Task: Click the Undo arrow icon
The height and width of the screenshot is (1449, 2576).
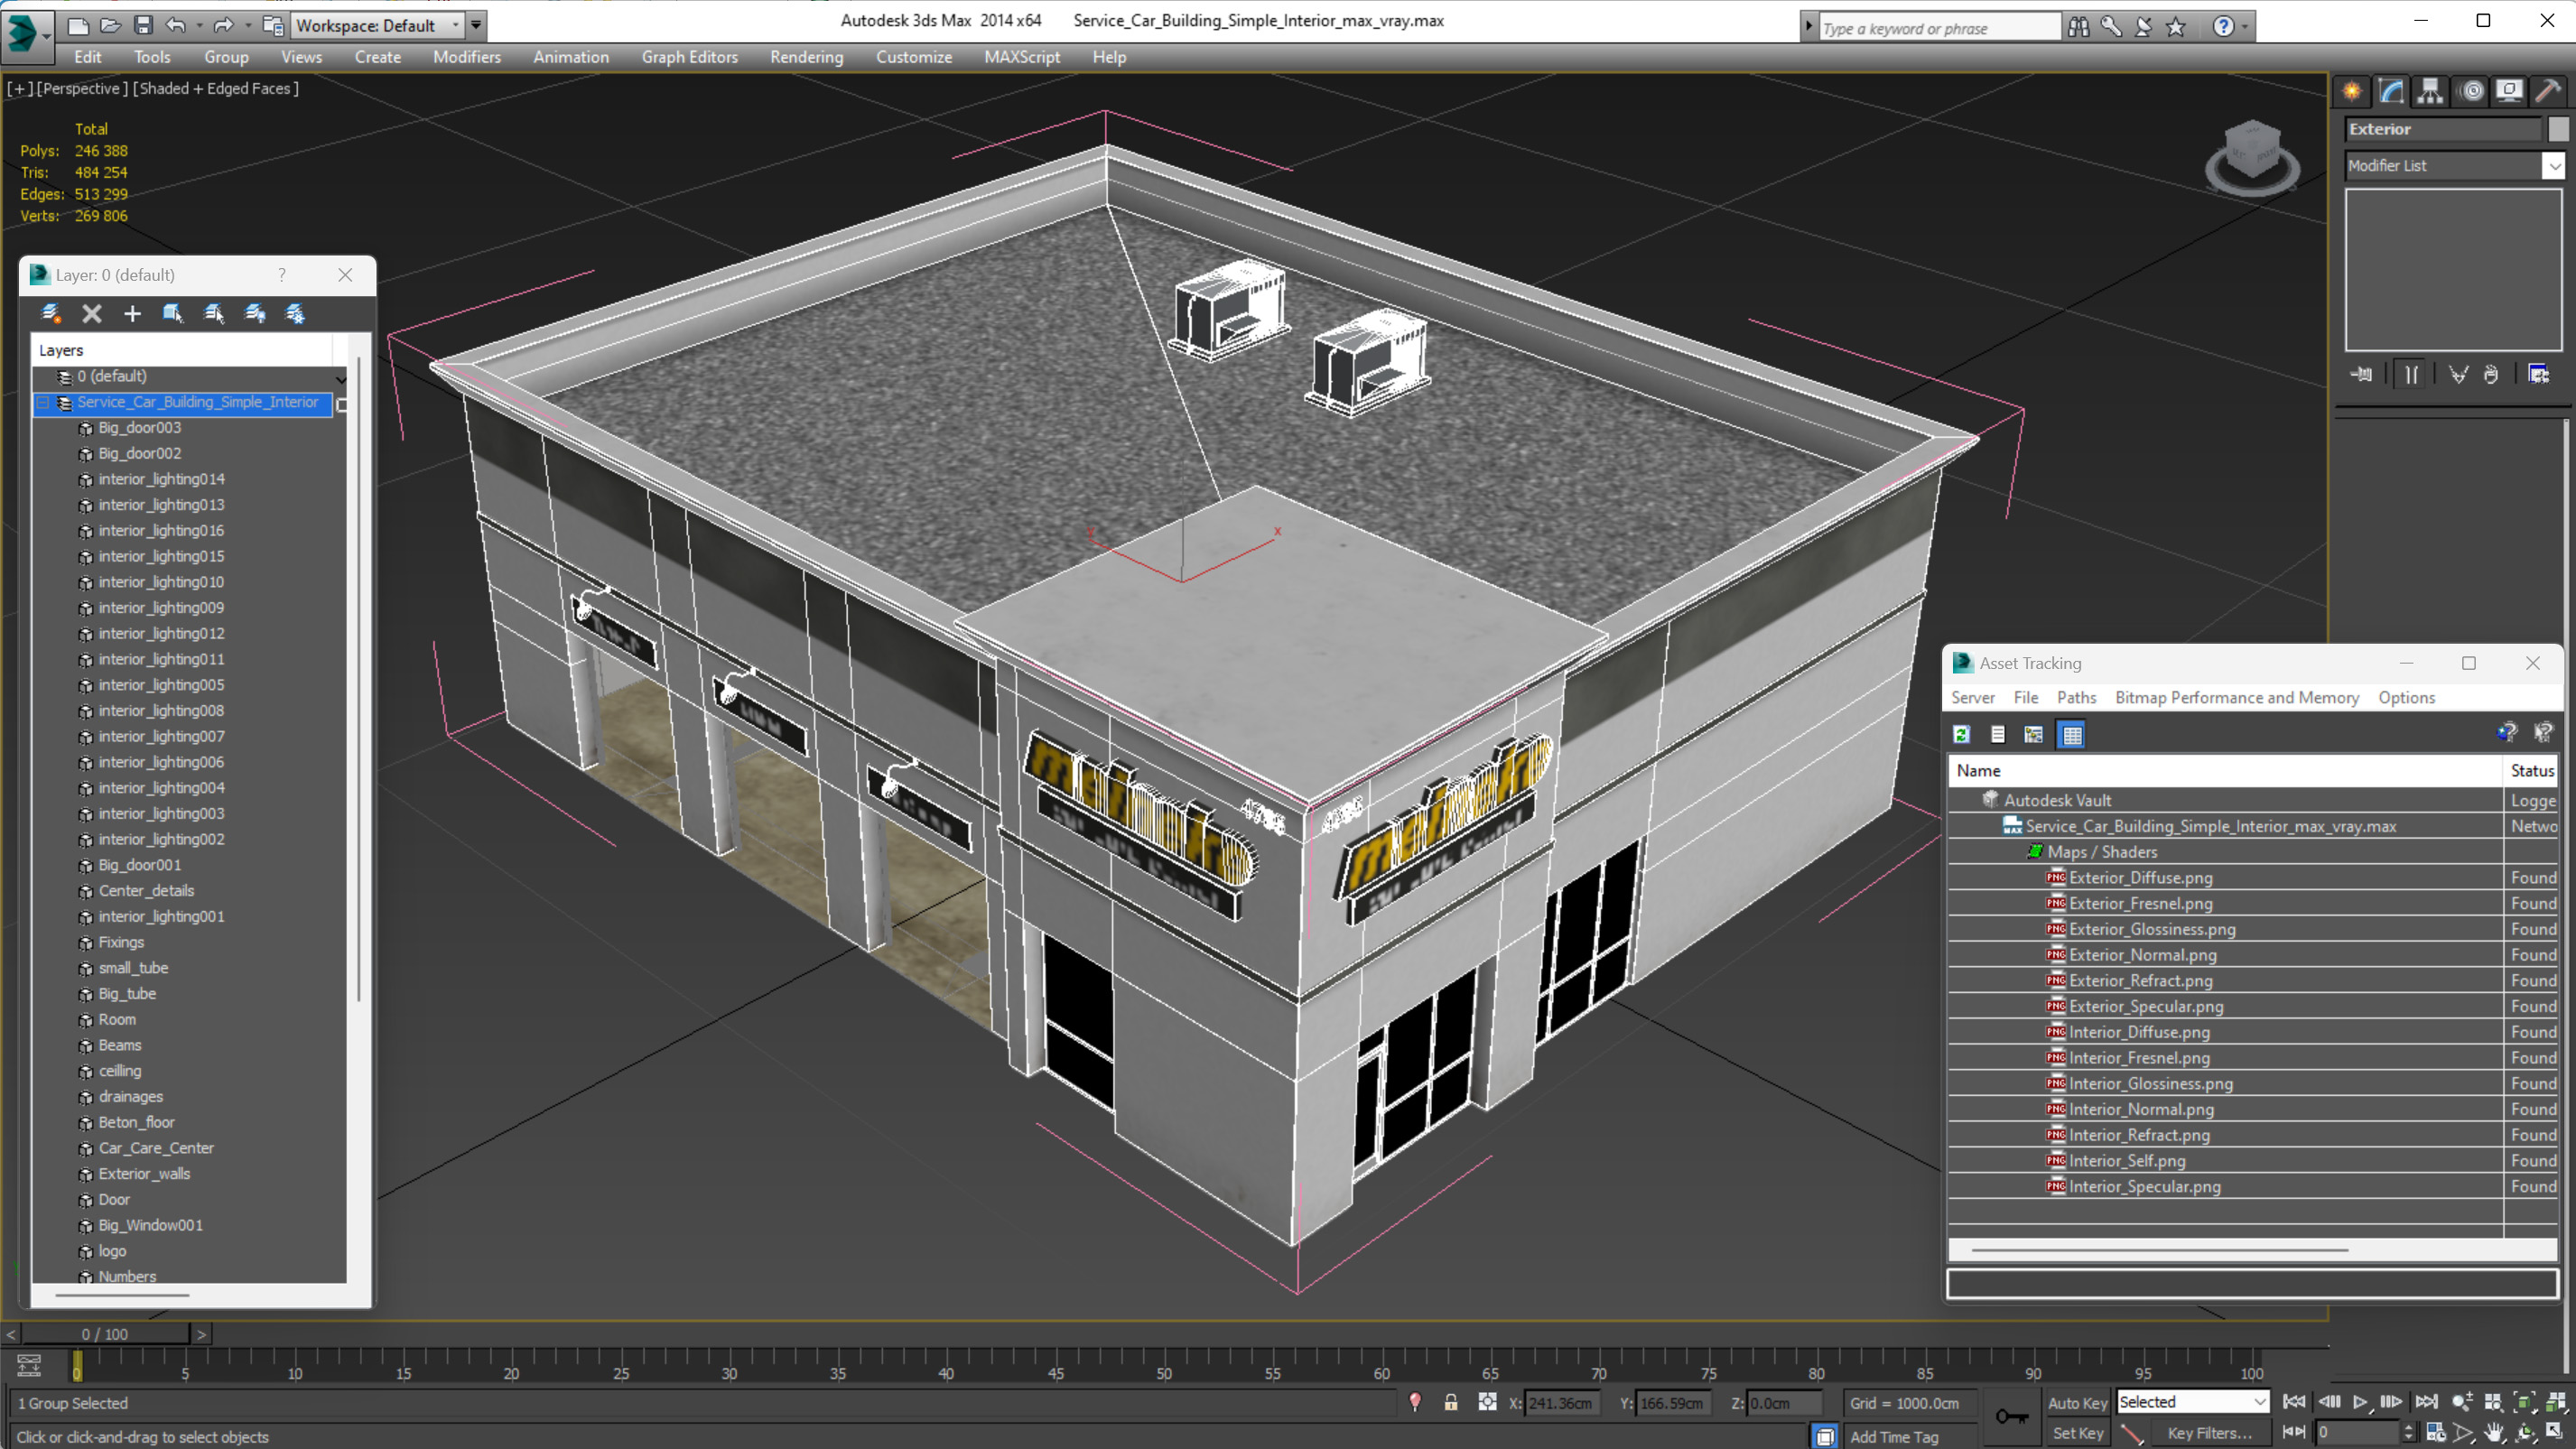Action: (176, 25)
